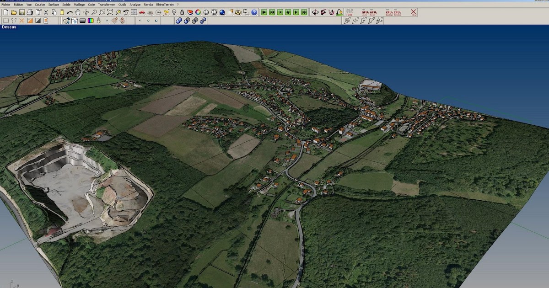Jump to last frame with the green fast-forward button
The height and width of the screenshot is (288, 549).
pos(304,12)
